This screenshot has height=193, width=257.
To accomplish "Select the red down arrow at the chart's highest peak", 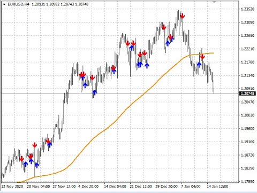I will coord(183,16).
